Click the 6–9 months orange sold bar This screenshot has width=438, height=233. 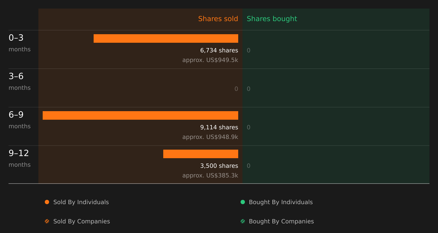pyautogui.click(x=140, y=115)
